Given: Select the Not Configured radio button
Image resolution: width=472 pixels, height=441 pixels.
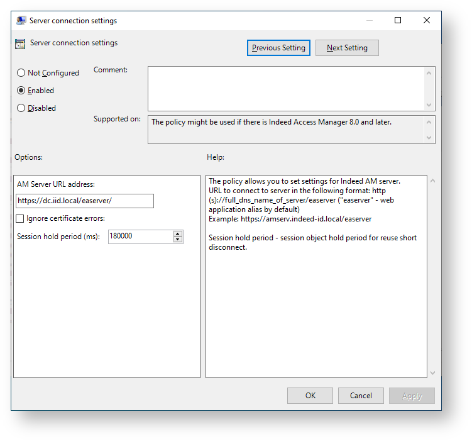Looking at the screenshot, I should click(x=21, y=73).
